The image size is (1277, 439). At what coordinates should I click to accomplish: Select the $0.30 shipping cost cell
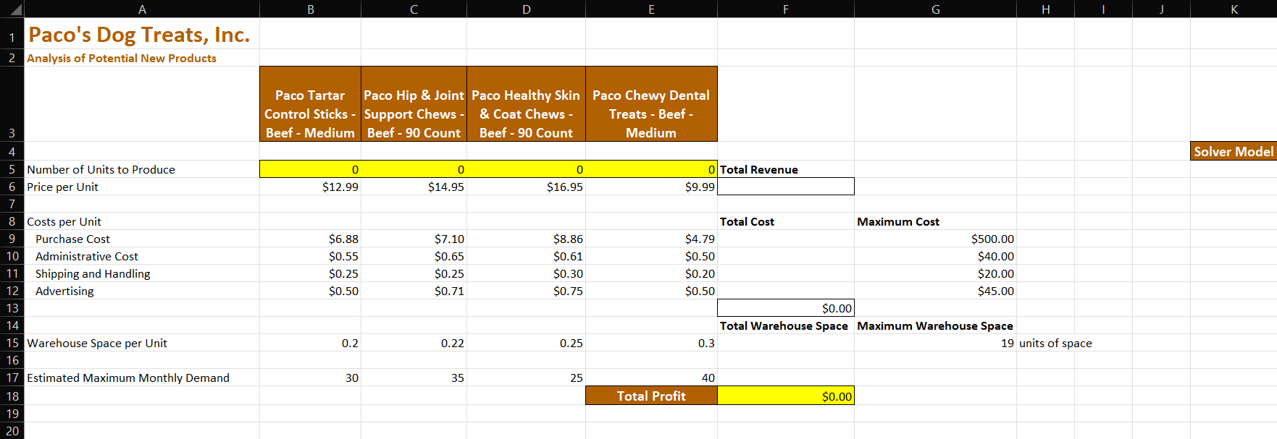pos(526,273)
